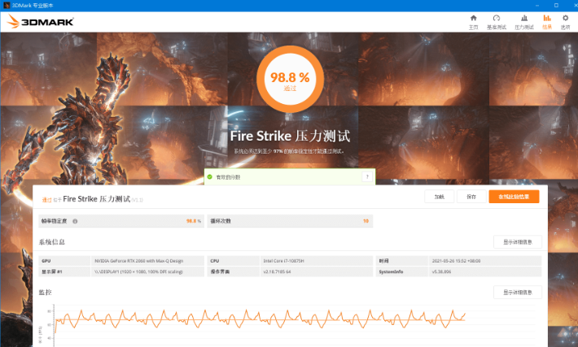Click the 保存 (Save) button
578x347 pixels.
[471, 197]
